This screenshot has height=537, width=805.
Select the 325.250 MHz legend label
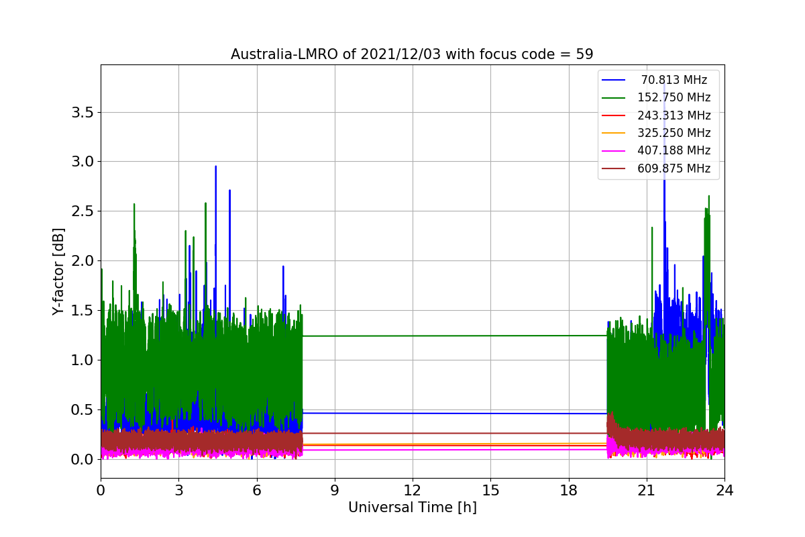click(674, 133)
